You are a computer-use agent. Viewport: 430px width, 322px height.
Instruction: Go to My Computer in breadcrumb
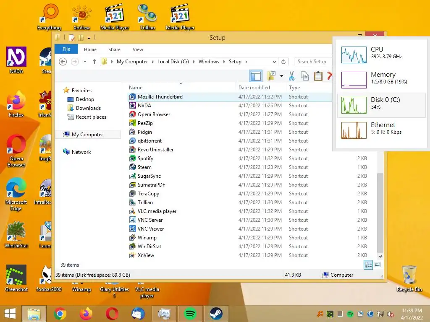[x=132, y=62]
